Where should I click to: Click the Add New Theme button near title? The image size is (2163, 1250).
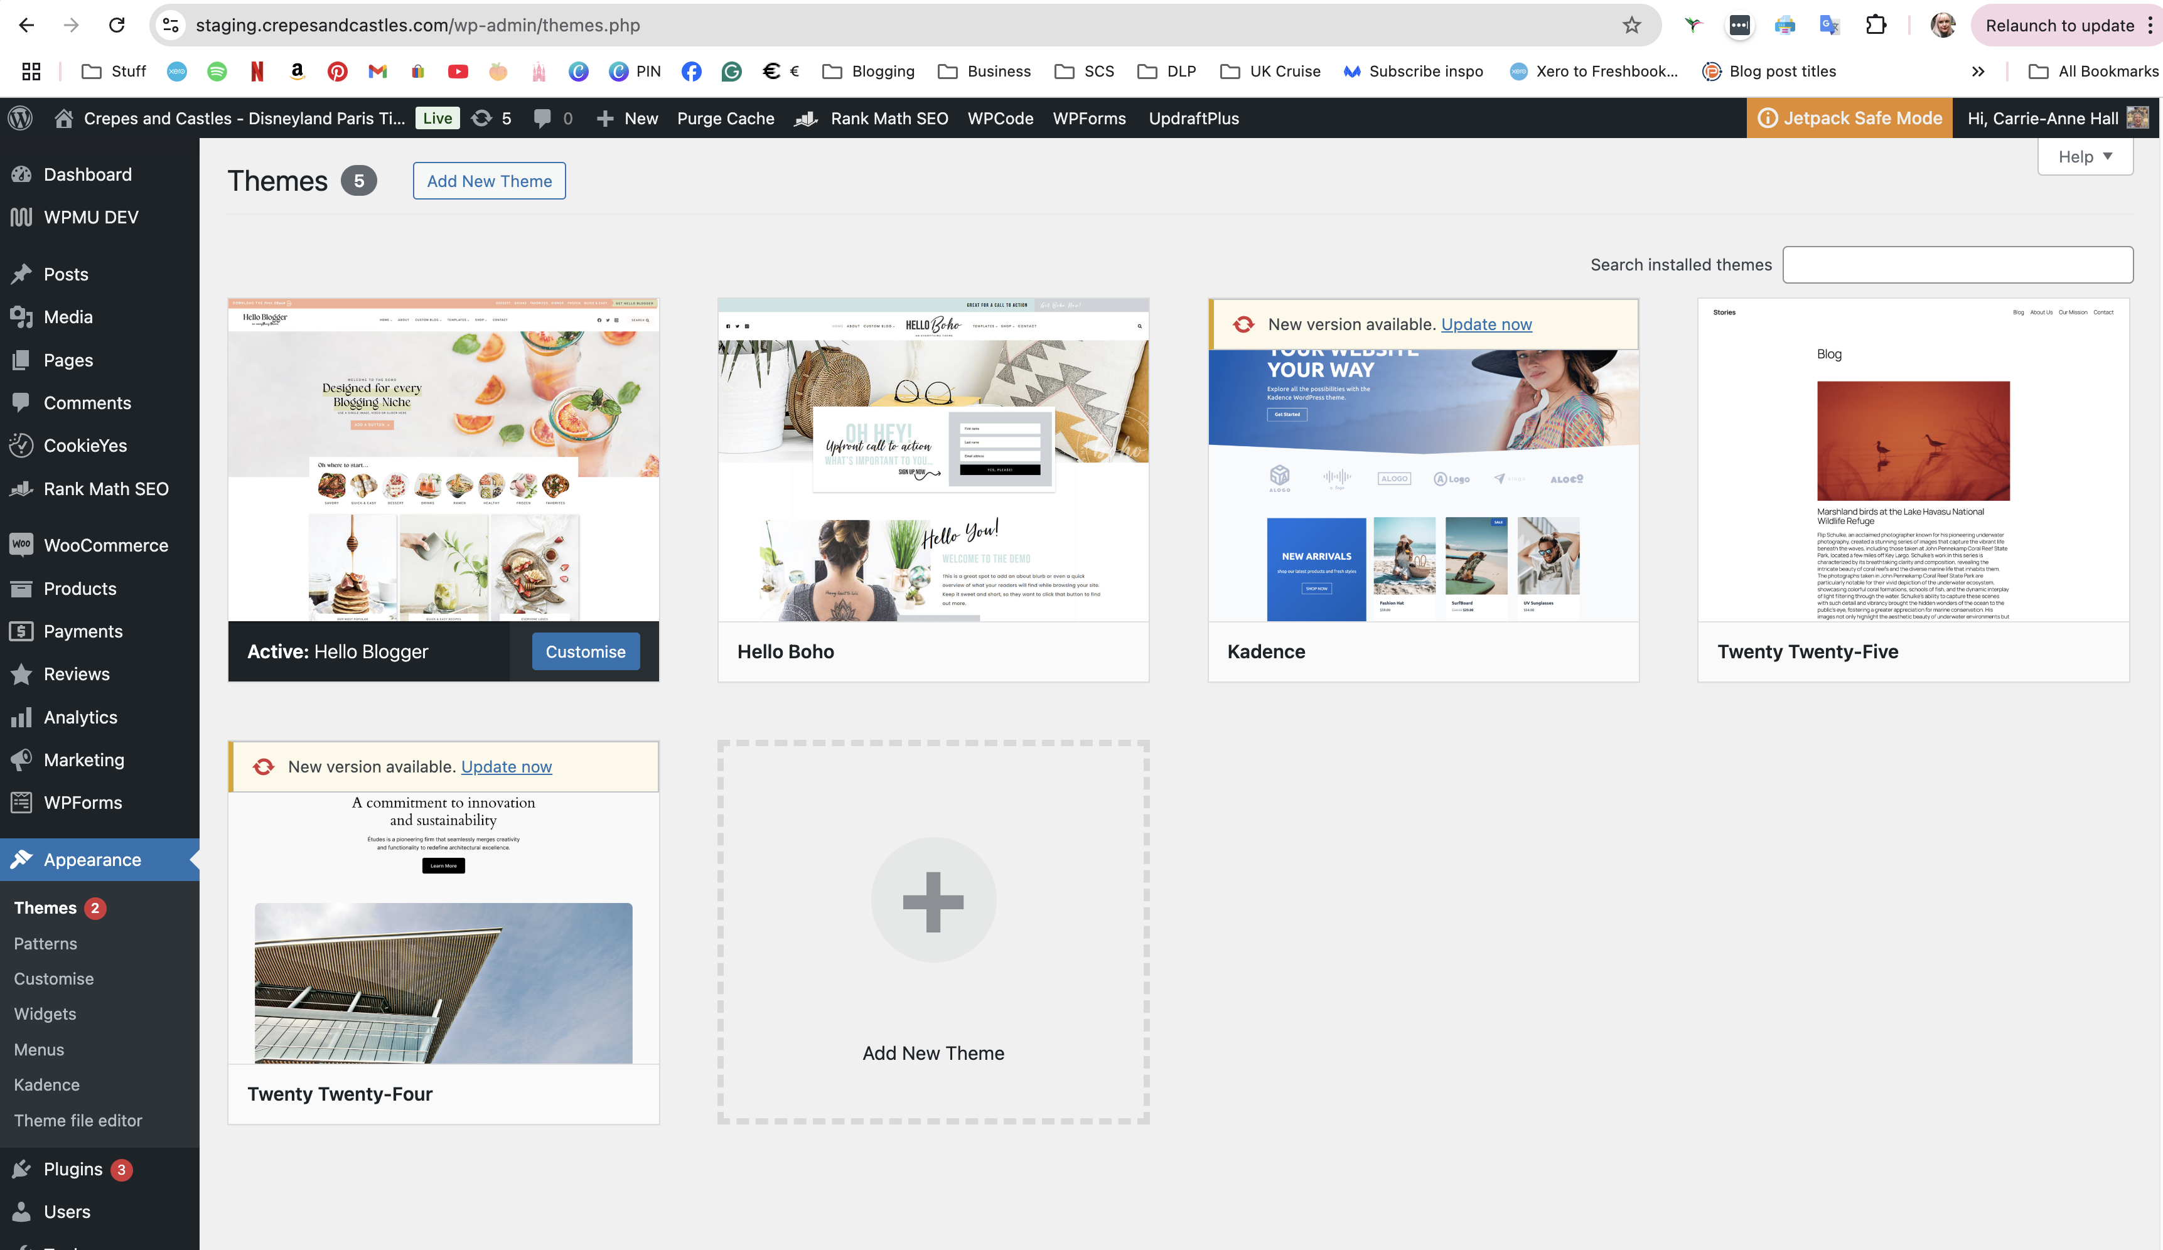tap(489, 181)
